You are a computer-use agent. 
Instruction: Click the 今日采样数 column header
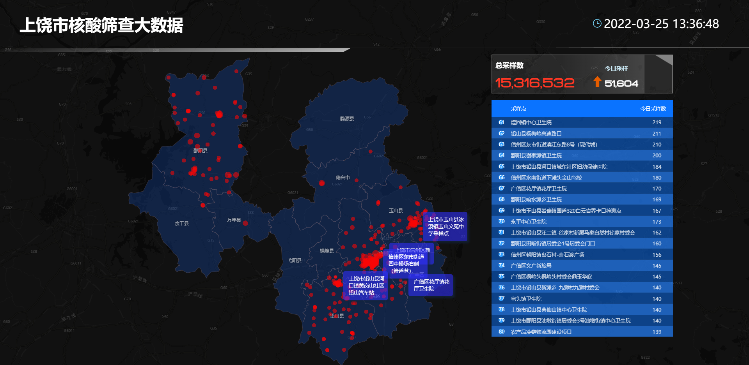[653, 109]
